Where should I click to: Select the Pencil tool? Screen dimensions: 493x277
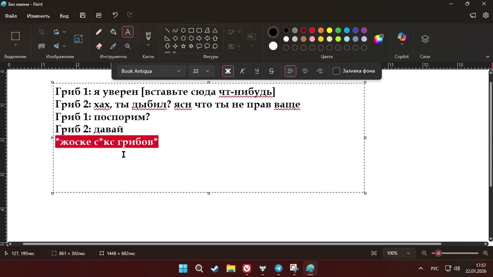click(99, 32)
